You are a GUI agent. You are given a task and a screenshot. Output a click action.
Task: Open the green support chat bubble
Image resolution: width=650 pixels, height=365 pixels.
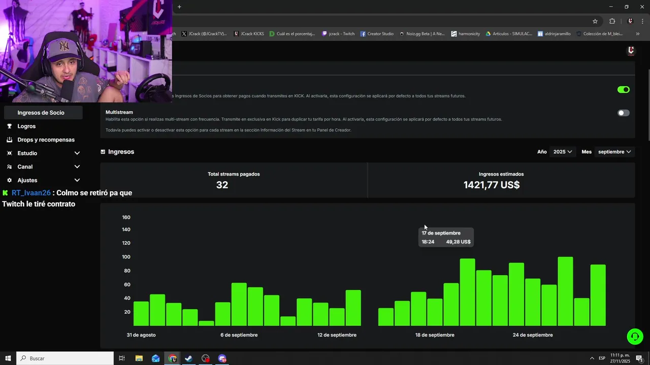click(635, 336)
